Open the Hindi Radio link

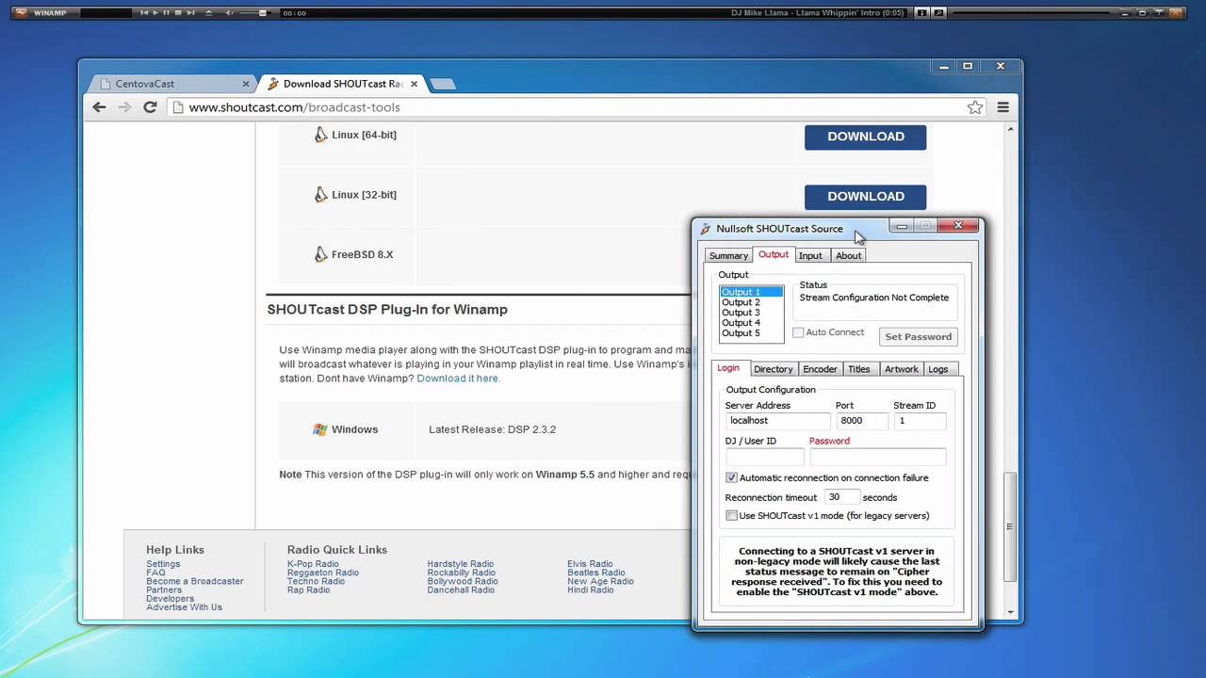coord(590,589)
